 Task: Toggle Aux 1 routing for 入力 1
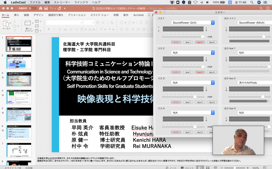[188, 42]
